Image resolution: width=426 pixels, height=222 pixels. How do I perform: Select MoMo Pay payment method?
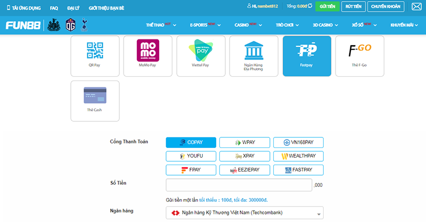148,56
